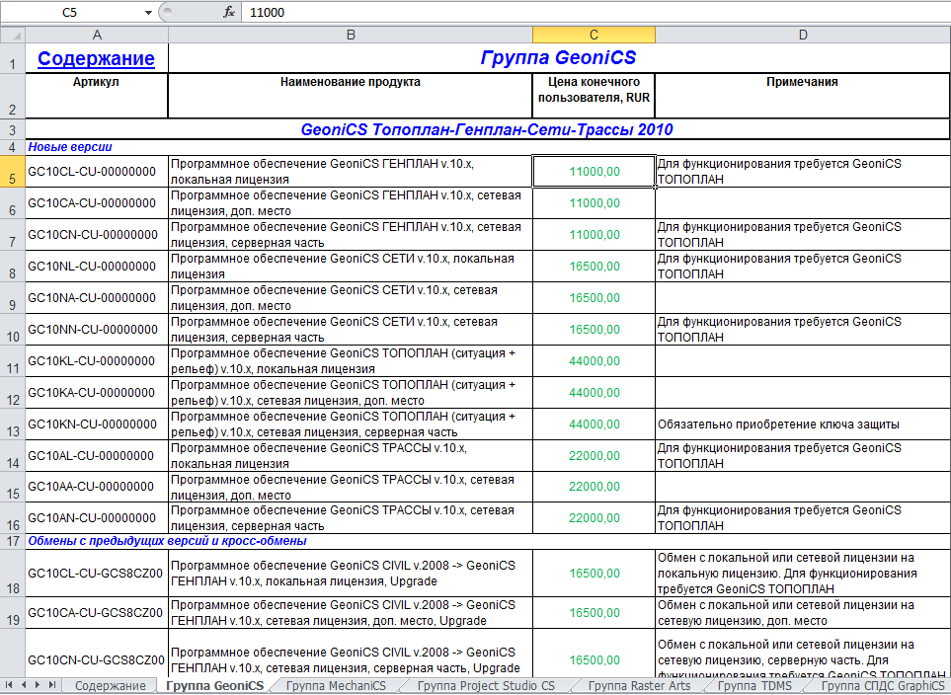The image size is (951, 695).
Task: Select cell GC10CL-CU-GCS8CZ00
Action: point(97,574)
